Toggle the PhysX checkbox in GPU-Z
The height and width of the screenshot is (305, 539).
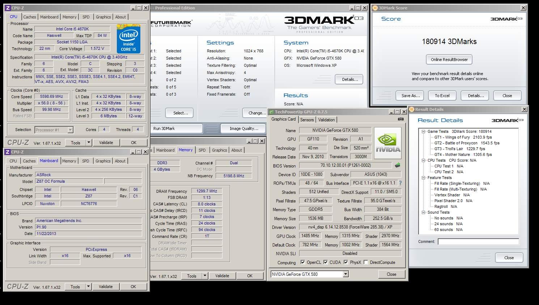(x=346, y=262)
